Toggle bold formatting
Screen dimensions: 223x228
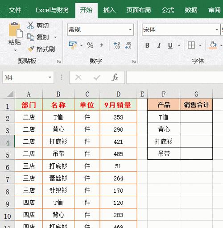(147, 46)
